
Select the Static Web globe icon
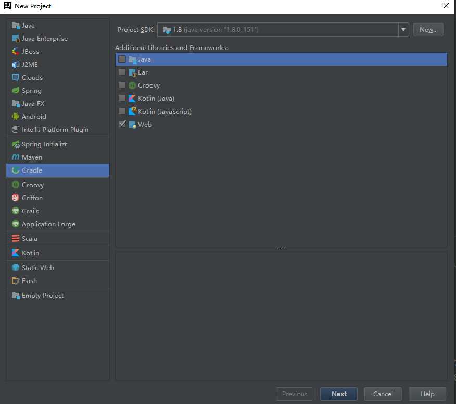tap(16, 268)
